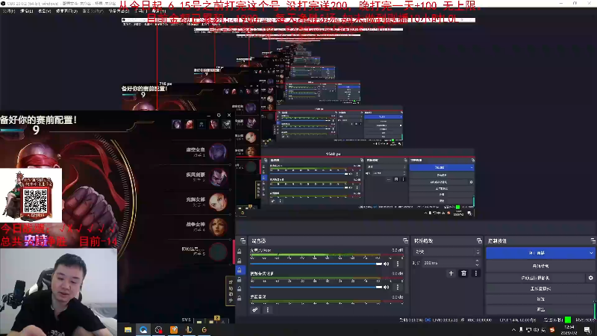This screenshot has width=597, height=336.
Task: Open mixer menu dots beside link icon
Action: click(268, 310)
